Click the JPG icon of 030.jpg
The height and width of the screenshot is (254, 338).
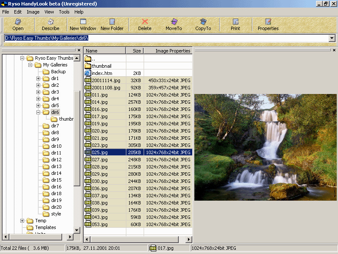pyautogui.click(x=88, y=181)
